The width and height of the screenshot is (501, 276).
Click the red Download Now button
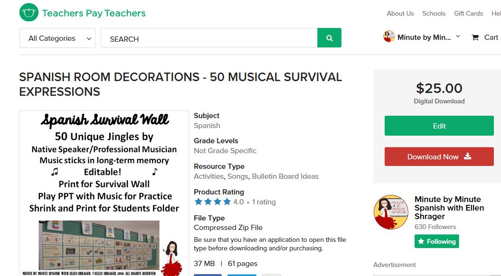[x=439, y=156]
